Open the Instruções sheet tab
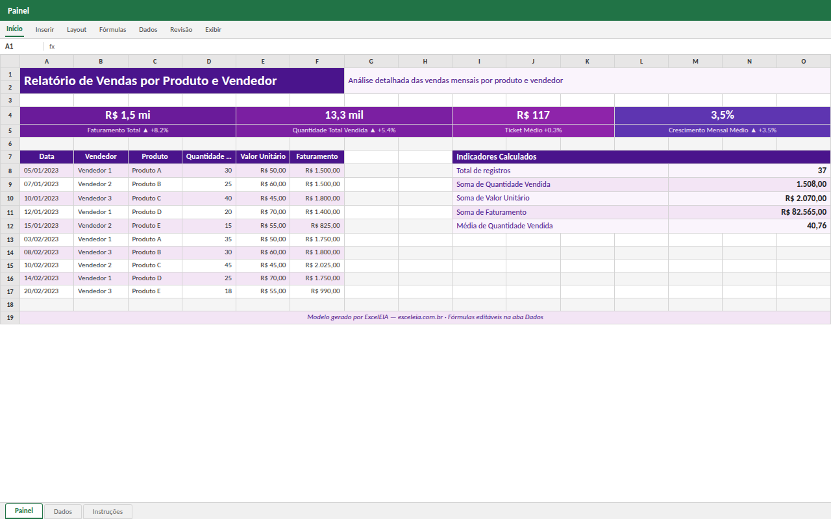831x519 pixels. click(108, 511)
